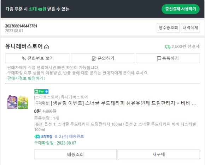Click 전화번호 보기 button
Viewport: 205px width, 165px height.
coord(37,58)
